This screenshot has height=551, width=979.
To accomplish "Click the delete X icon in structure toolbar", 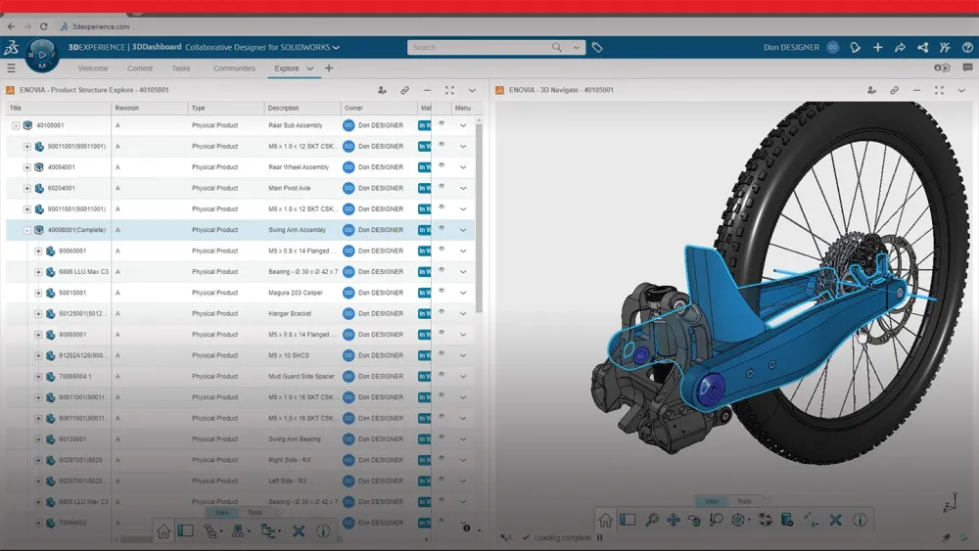I will click(x=299, y=531).
